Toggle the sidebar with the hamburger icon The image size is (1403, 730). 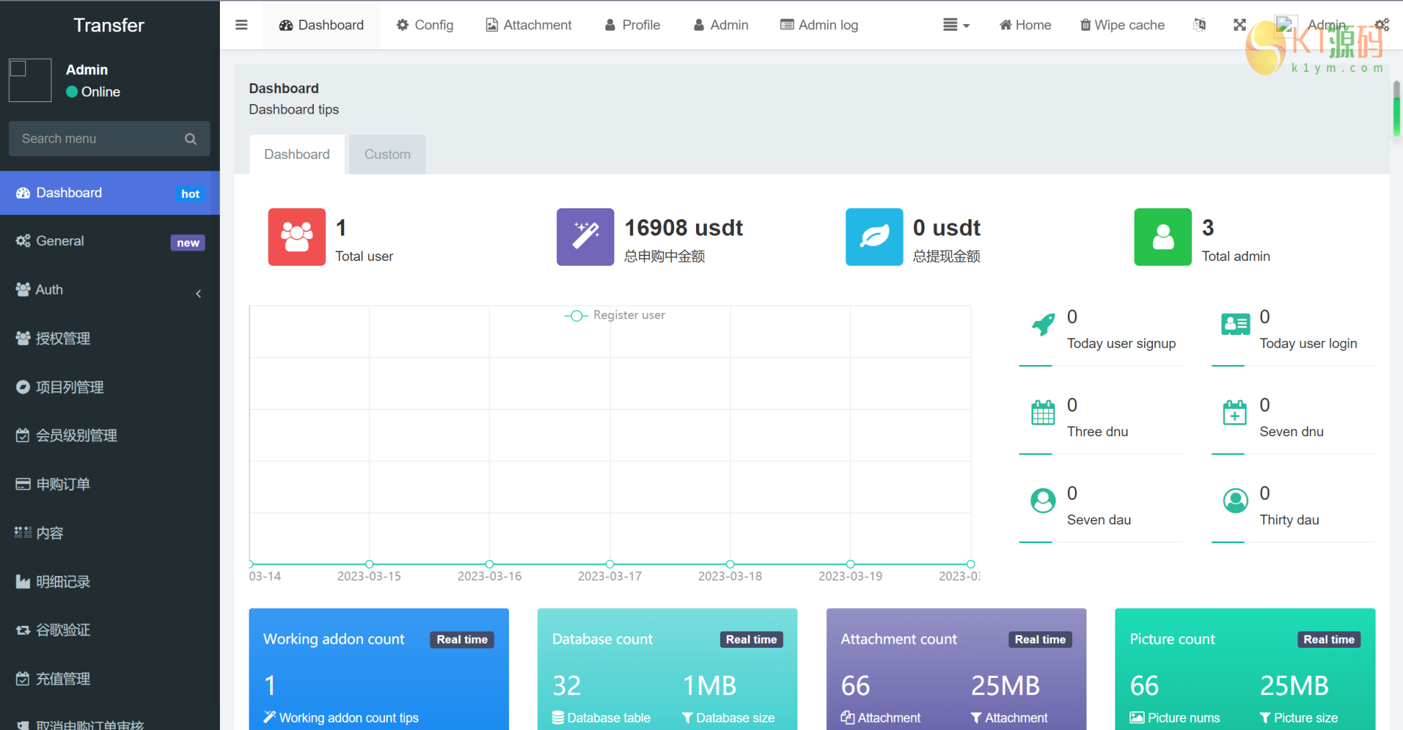click(x=241, y=25)
